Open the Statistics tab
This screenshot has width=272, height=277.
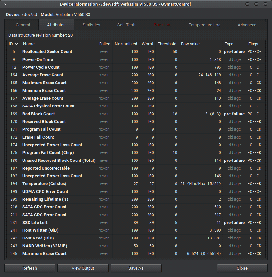[x=91, y=25]
